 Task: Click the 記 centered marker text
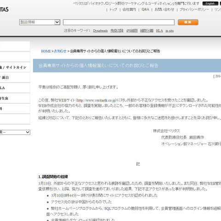click(138, 164)
